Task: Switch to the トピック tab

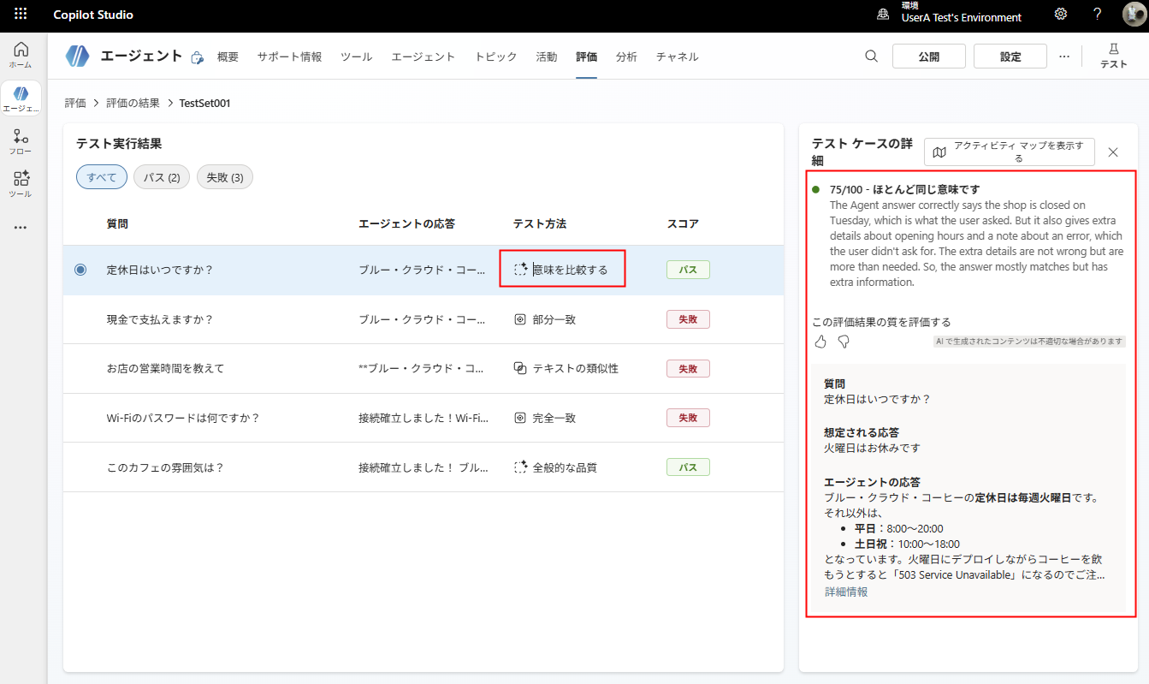Action: (x=496, y=57)
